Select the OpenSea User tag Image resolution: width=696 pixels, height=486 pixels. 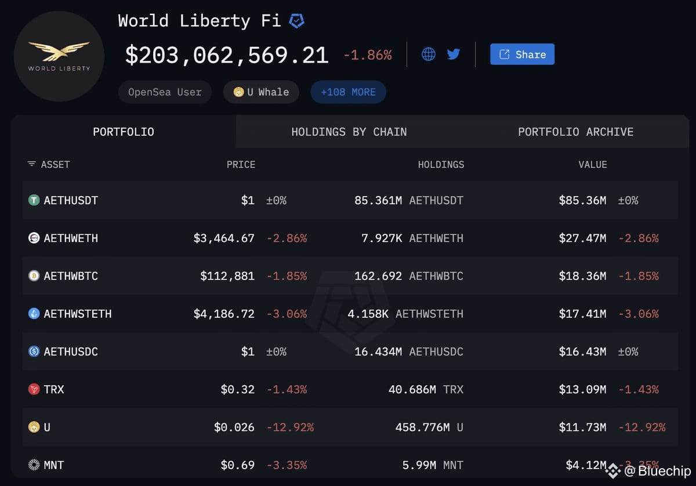pyautogui.click(x=165, y=92)
